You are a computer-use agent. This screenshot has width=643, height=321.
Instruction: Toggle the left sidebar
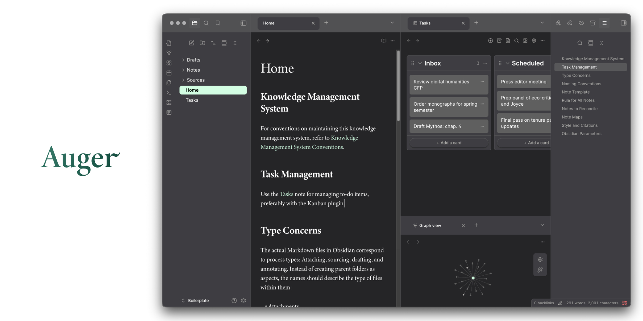(x=243, y=23)
